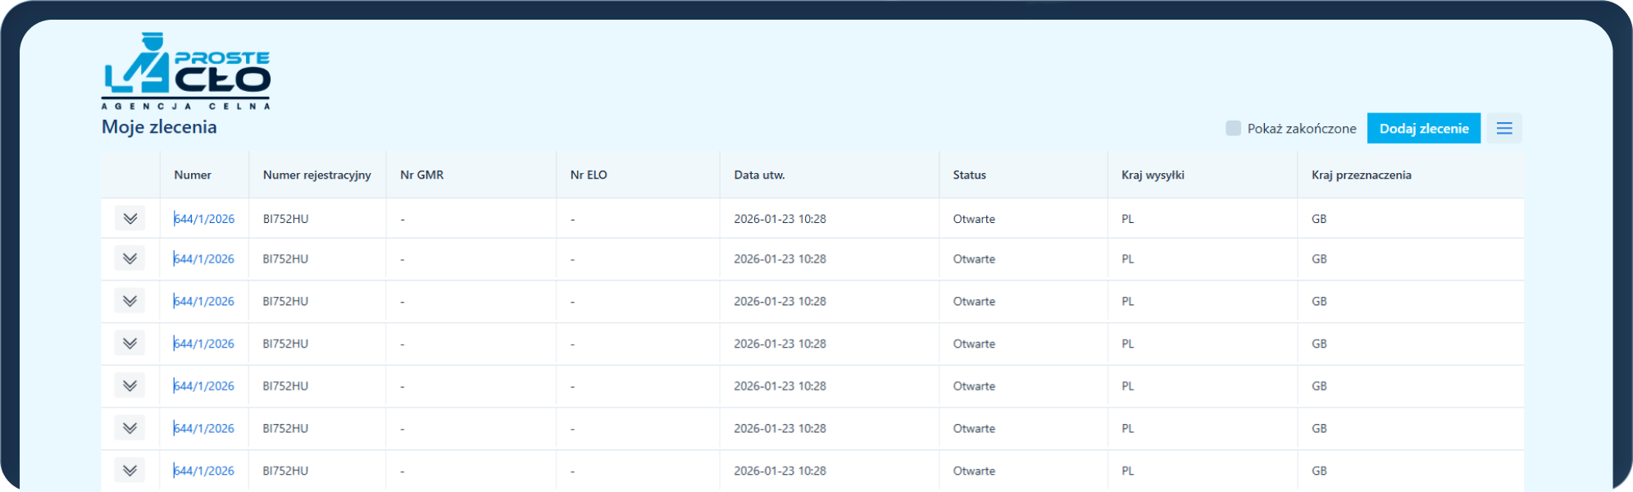Click the Status column header
Viewport: 1633px width, 492px height.
(x=969, y=175)
